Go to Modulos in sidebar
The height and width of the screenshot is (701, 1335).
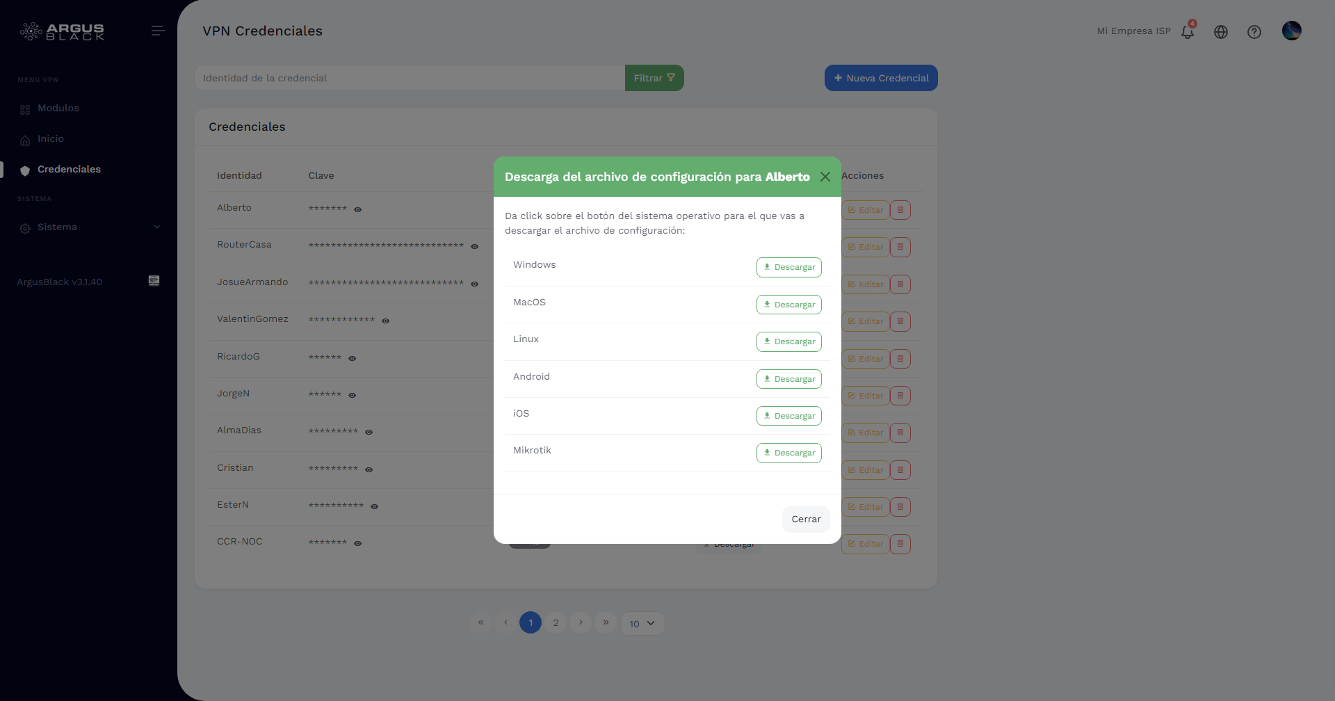point(58,108)
